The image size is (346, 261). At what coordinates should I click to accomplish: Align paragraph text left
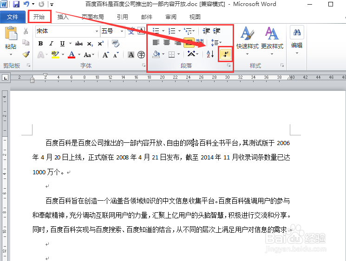pyautogui.click(x=156, y=42)
